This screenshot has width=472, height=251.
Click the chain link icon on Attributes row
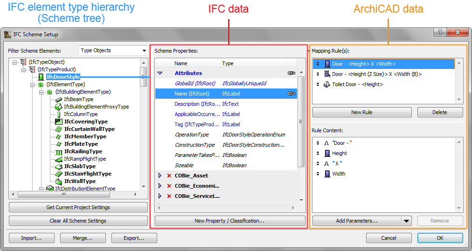[292, 73]
